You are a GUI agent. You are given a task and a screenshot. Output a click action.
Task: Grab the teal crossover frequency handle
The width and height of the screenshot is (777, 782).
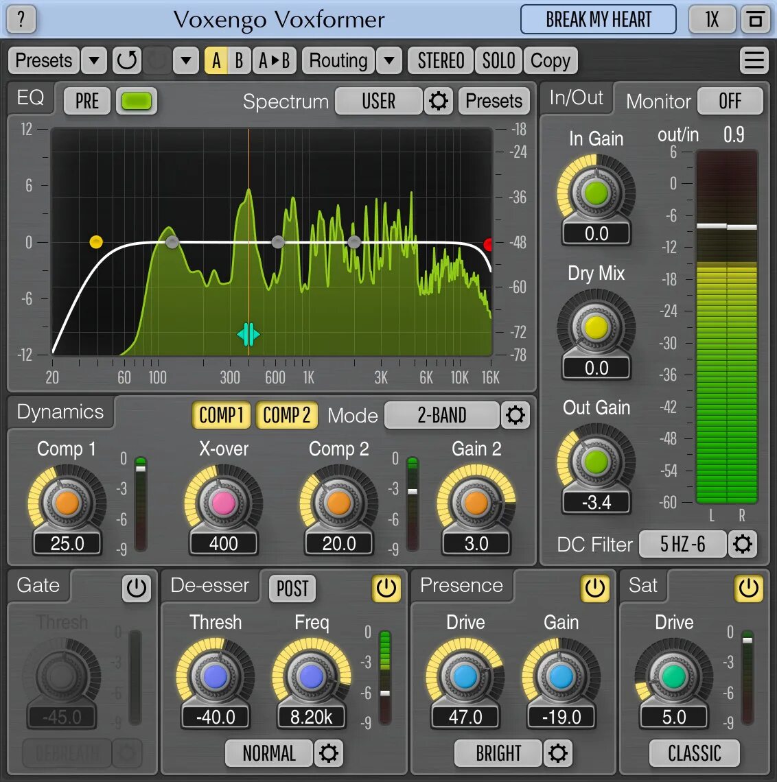point(248,334)
